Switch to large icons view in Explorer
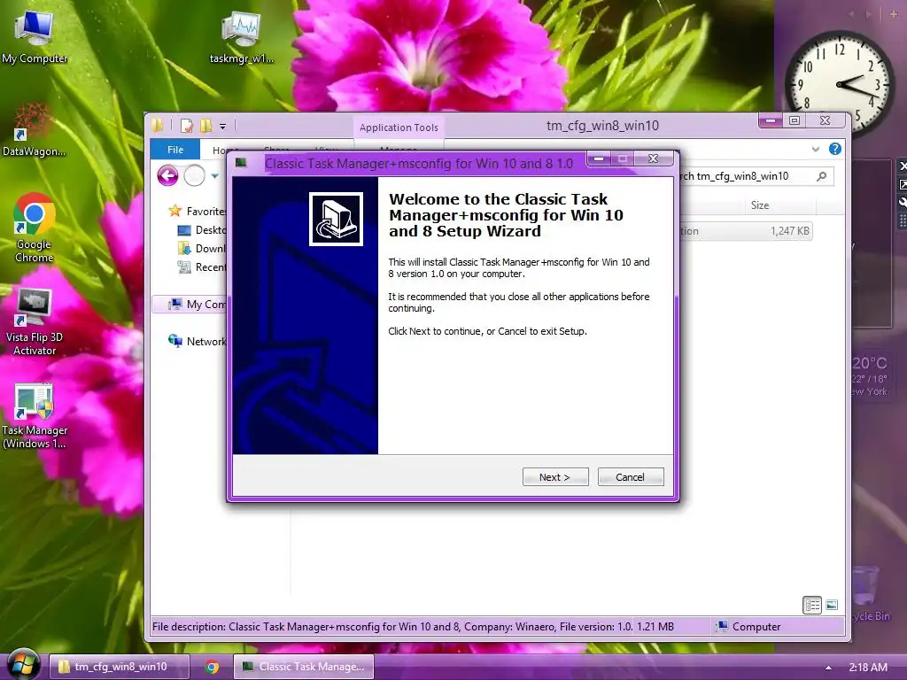 point(832,605)
